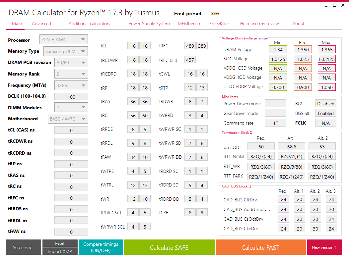Viewport: 349px width, 262px height.
Task: Expand the Memory Type dropdown
Action: 65,51
